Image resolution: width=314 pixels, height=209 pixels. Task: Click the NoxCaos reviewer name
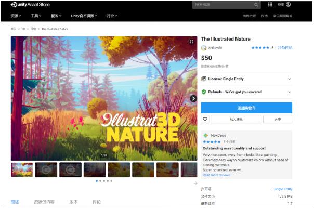click(x=218, y=135)
